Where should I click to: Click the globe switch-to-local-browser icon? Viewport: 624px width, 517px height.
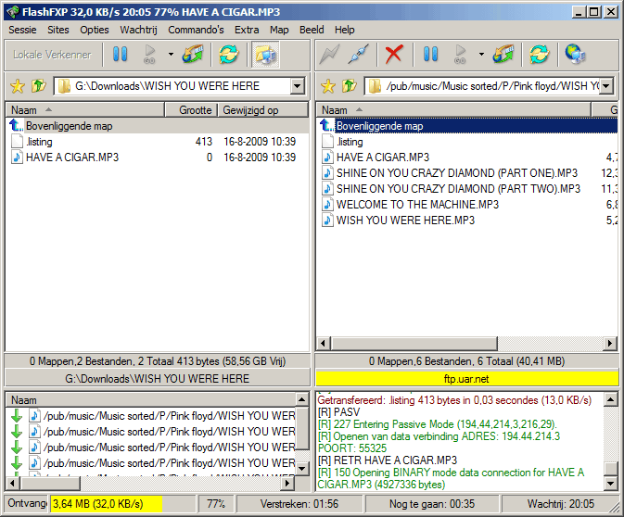[x=575, y=54]
